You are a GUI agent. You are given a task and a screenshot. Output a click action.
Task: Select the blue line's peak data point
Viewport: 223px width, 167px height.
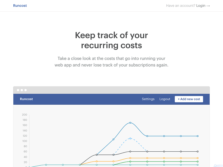point(130,123)
